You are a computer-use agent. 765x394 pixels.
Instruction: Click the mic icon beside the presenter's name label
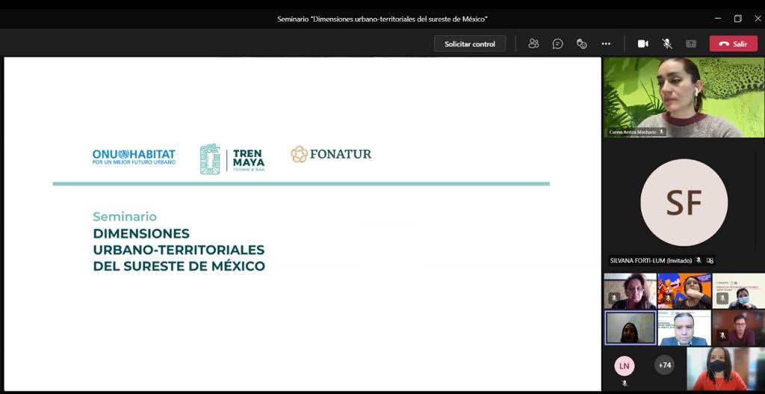pyautogui.click(x=662, y=132)
